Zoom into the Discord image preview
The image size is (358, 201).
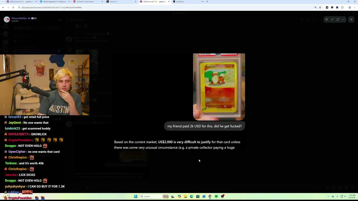pos(326,20)
